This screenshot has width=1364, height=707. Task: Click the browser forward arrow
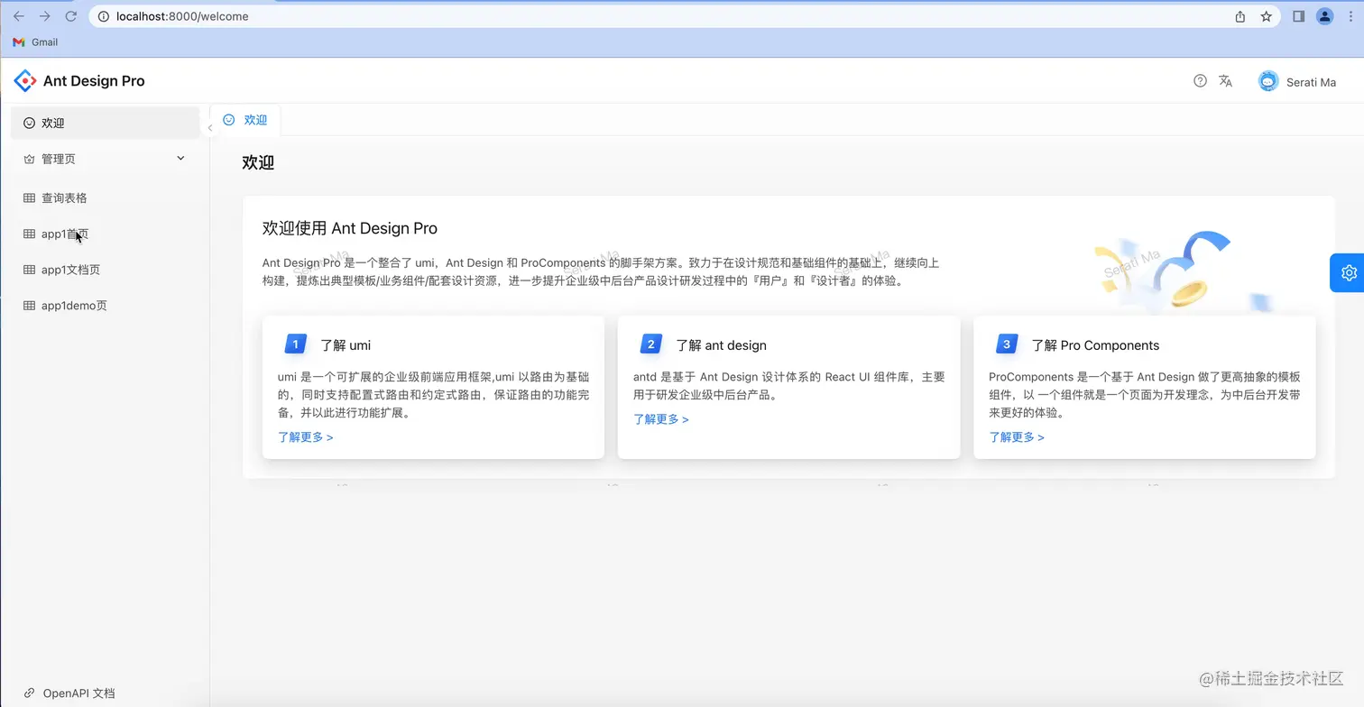click(45, 16)
